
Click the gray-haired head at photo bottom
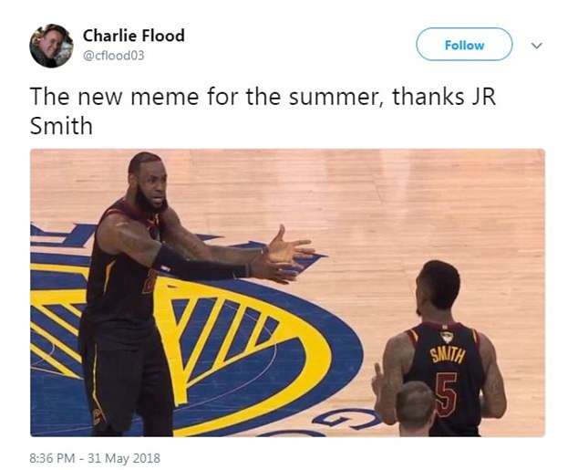click(415, 406)
